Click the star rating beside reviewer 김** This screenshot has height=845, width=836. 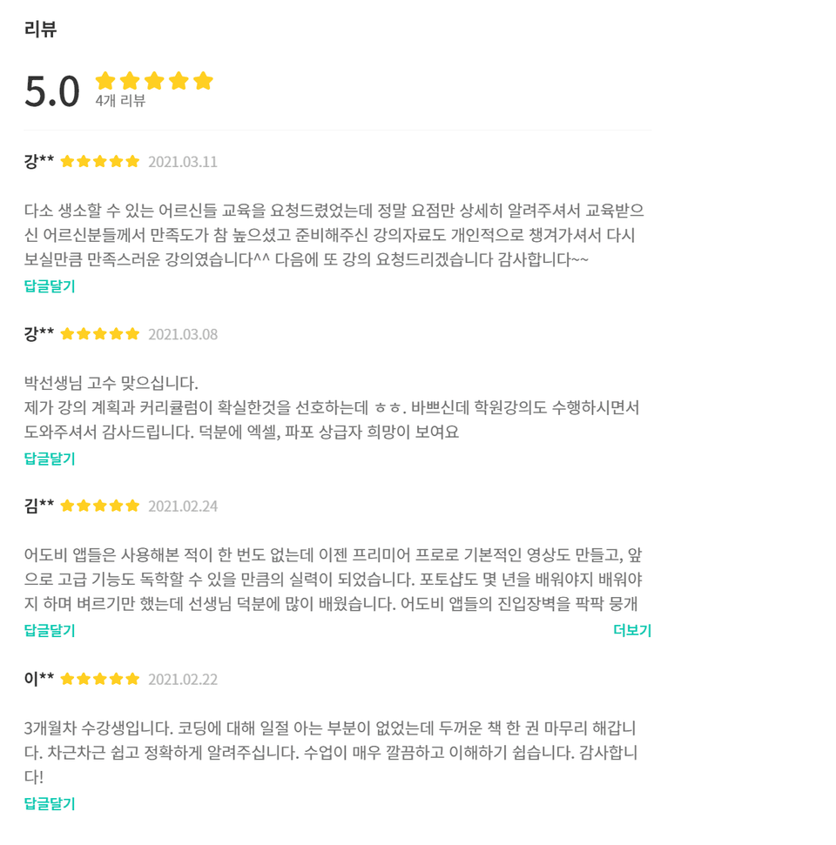tap(100, 506)
